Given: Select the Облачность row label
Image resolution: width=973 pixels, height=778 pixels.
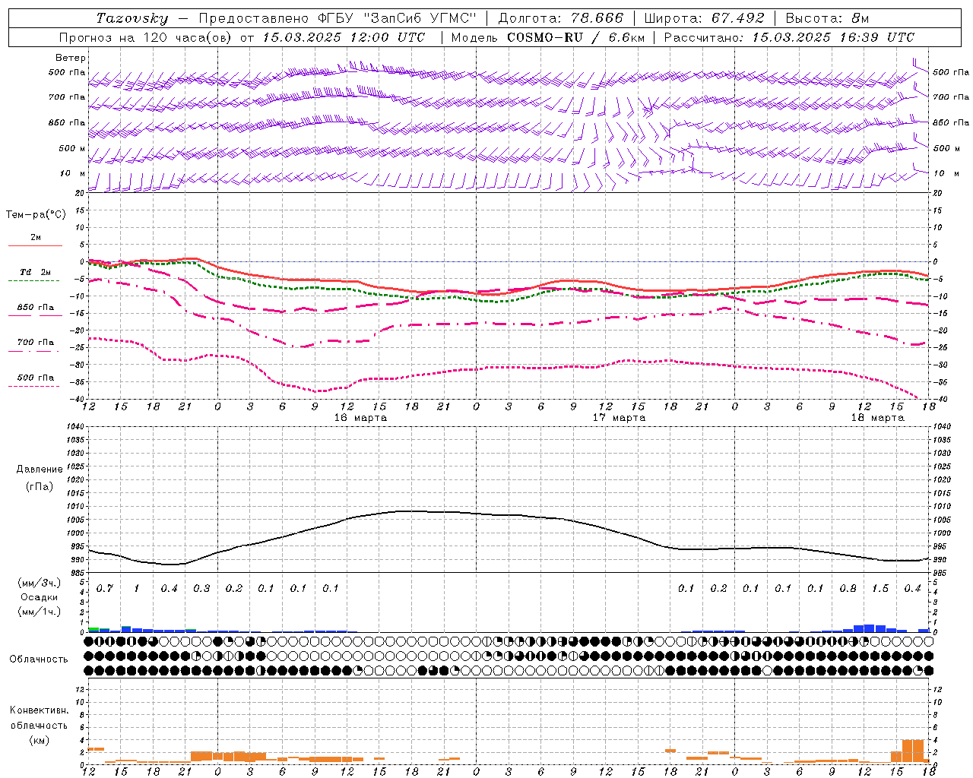Looking at the screenshot, I should tap(39, 659).
